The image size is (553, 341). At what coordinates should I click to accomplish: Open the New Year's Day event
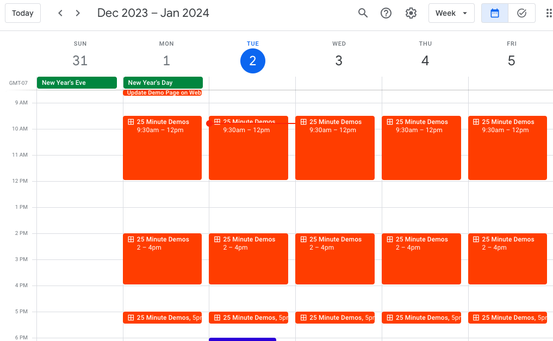[163, 83]
